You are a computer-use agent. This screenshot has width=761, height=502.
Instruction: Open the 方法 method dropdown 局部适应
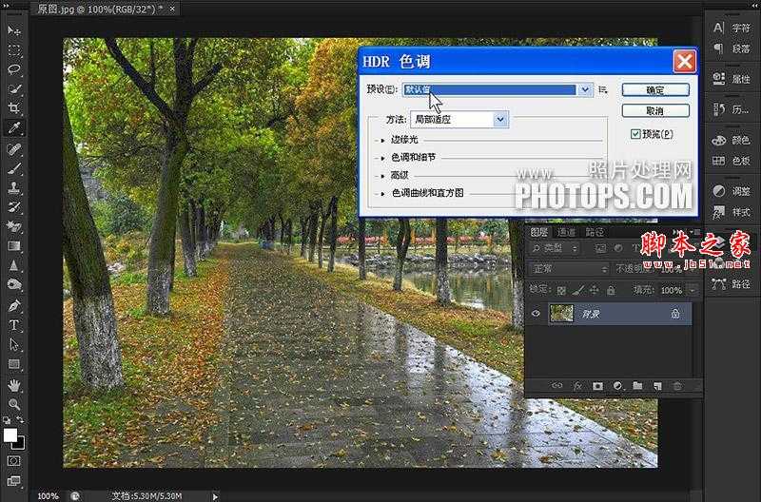click(x=459, y=119)
